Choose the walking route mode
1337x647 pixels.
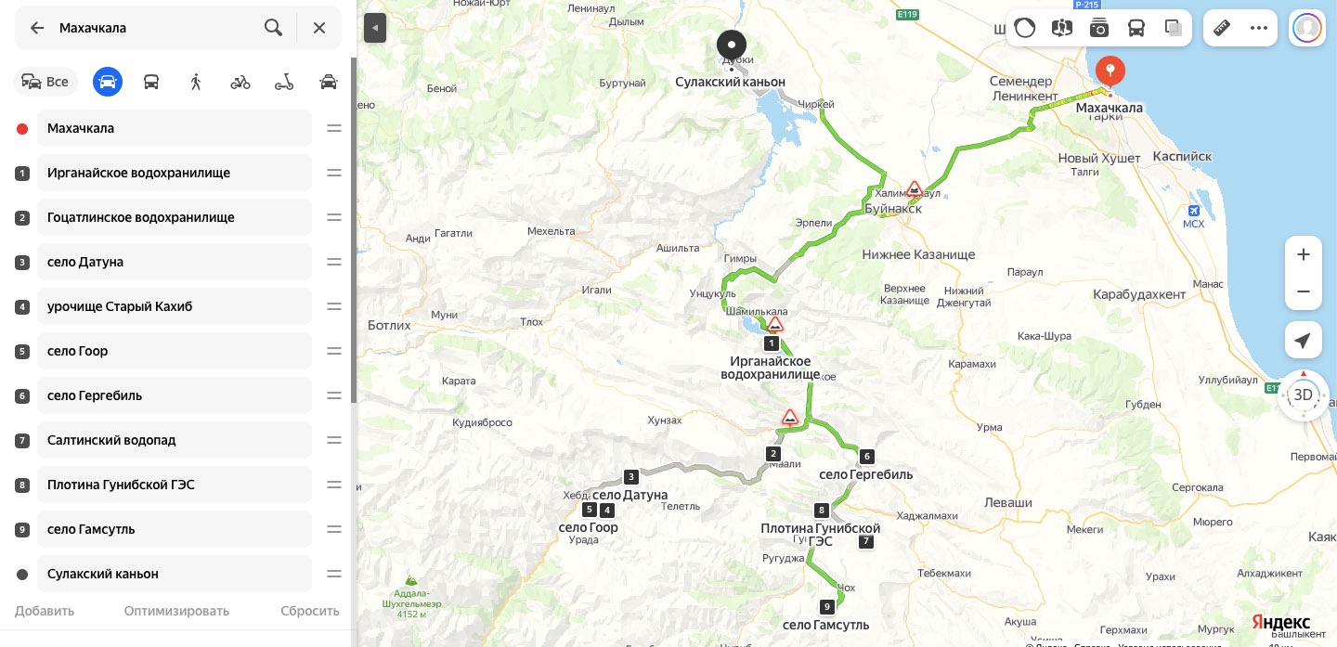click(196, 82)
